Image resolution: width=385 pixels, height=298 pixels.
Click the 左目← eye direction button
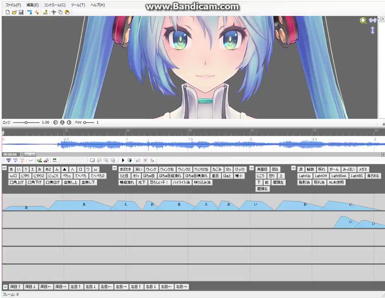tap(106, 286)
